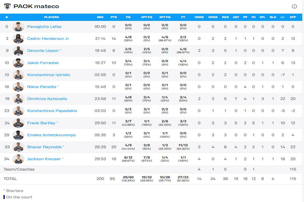304x202 pixels.
Task: Click the TOTAL row label
Action: (x=10, y=179)
